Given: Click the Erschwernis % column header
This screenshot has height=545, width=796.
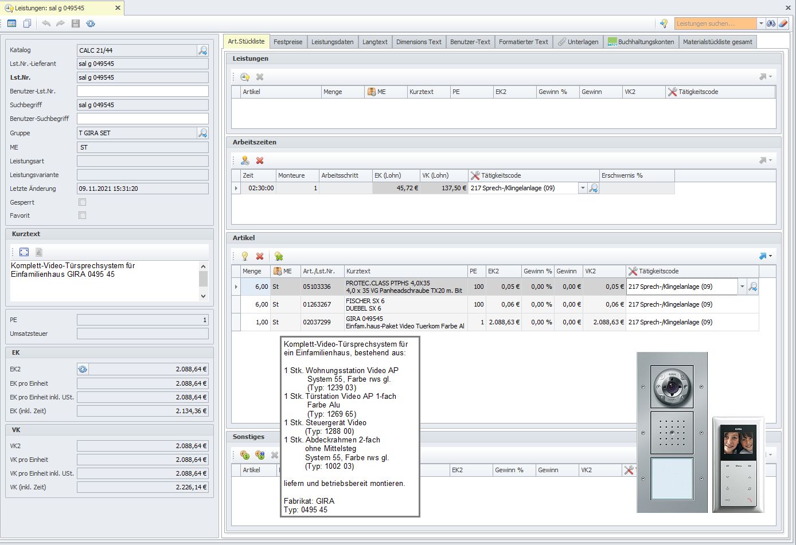Looking at the screenshot, I should (x=637, y=175).
